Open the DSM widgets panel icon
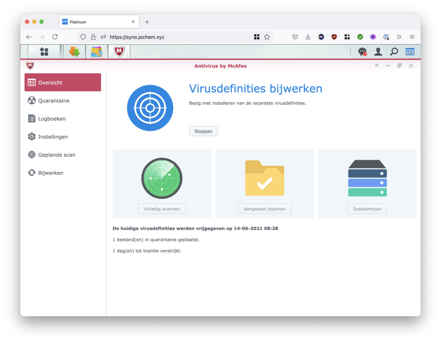The width and height of the screenshot is (441, 343). coord(410,52)
